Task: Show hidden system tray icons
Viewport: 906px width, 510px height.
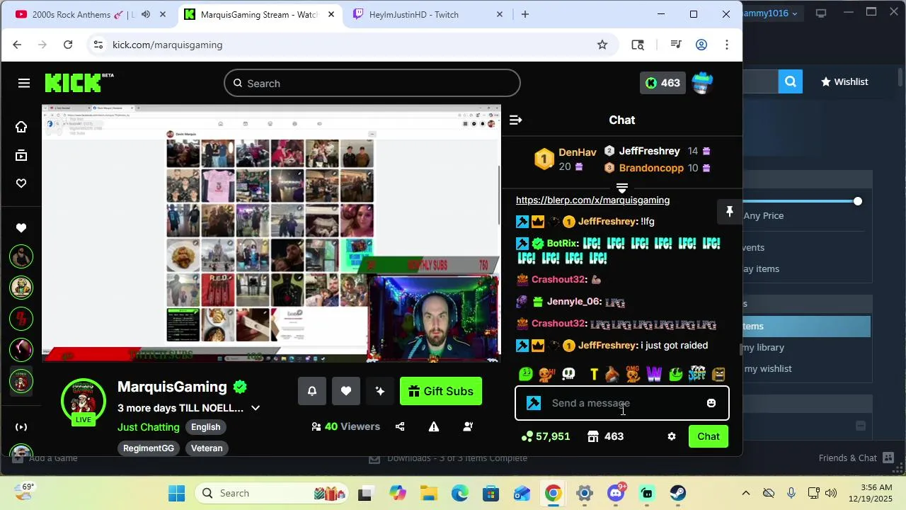Action: (x=745, y=493)
